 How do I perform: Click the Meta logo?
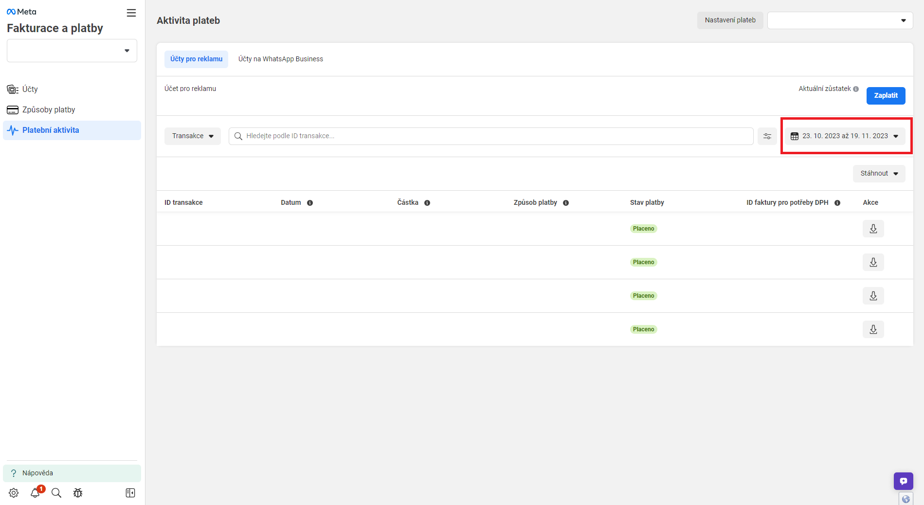coord(21,12)
